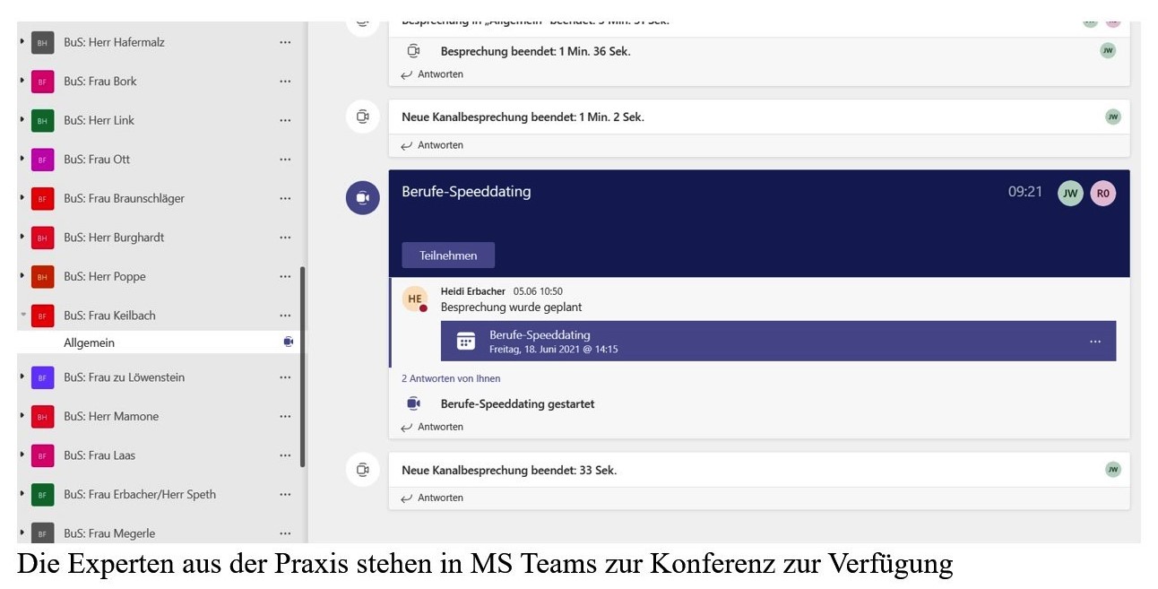Open team avatar for BuS: Frau Keilbach
The width and height of the screenshot is (1158, 589).
[x=42, y=316]
